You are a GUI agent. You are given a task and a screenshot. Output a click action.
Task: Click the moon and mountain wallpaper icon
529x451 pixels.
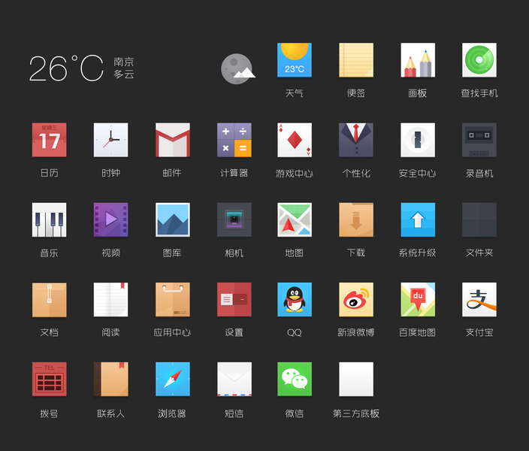[238, 69]
